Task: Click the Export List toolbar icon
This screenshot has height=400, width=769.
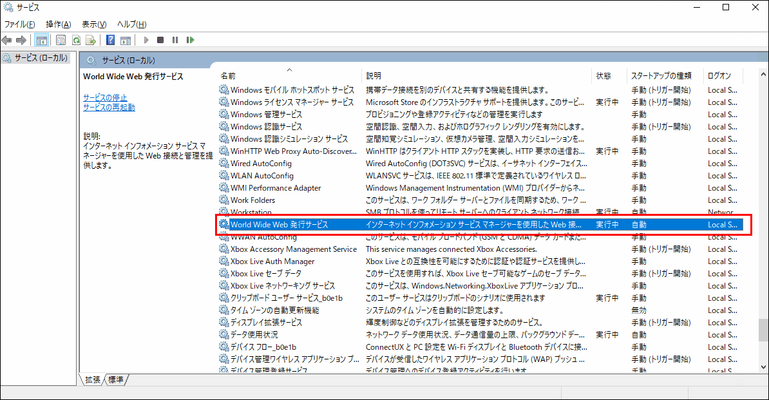Action: click(x=91, y=40)
